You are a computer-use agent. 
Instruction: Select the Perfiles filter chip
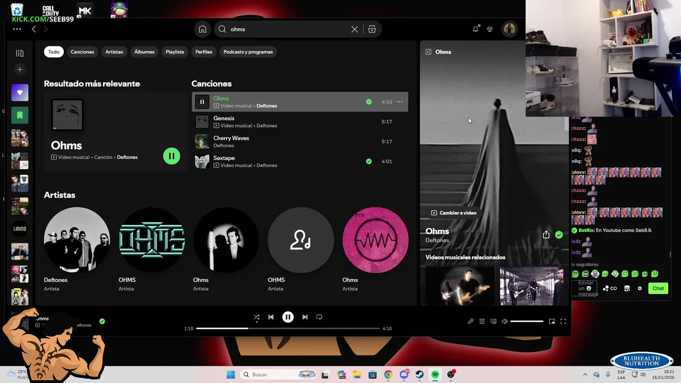click(x=204, y=52)
